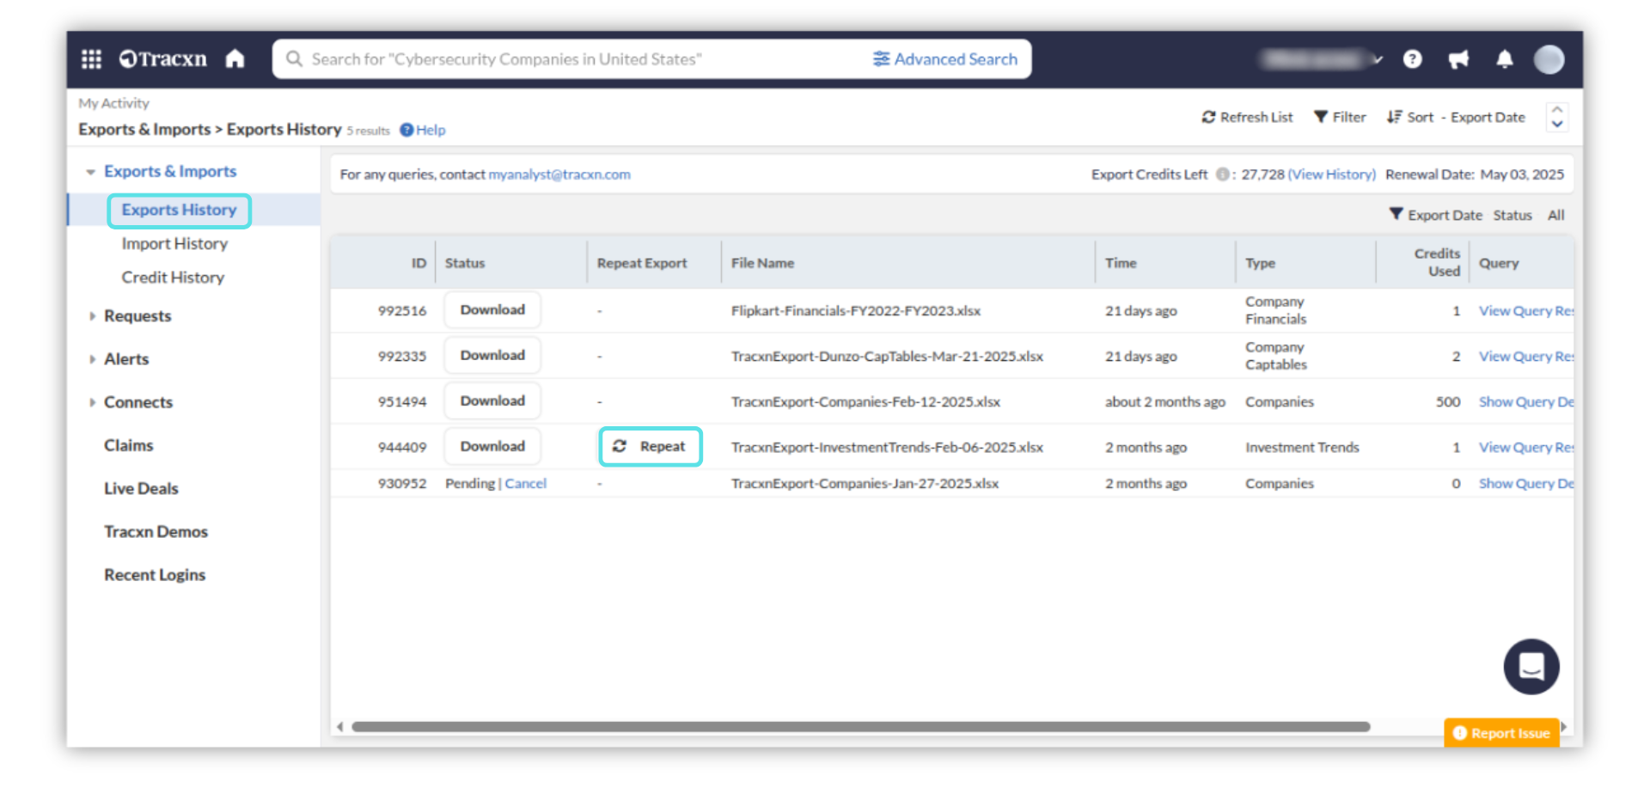Download the Flipkart Financials export file
The width and height of the screenshot is (1650, 788).
coord(492,310)
